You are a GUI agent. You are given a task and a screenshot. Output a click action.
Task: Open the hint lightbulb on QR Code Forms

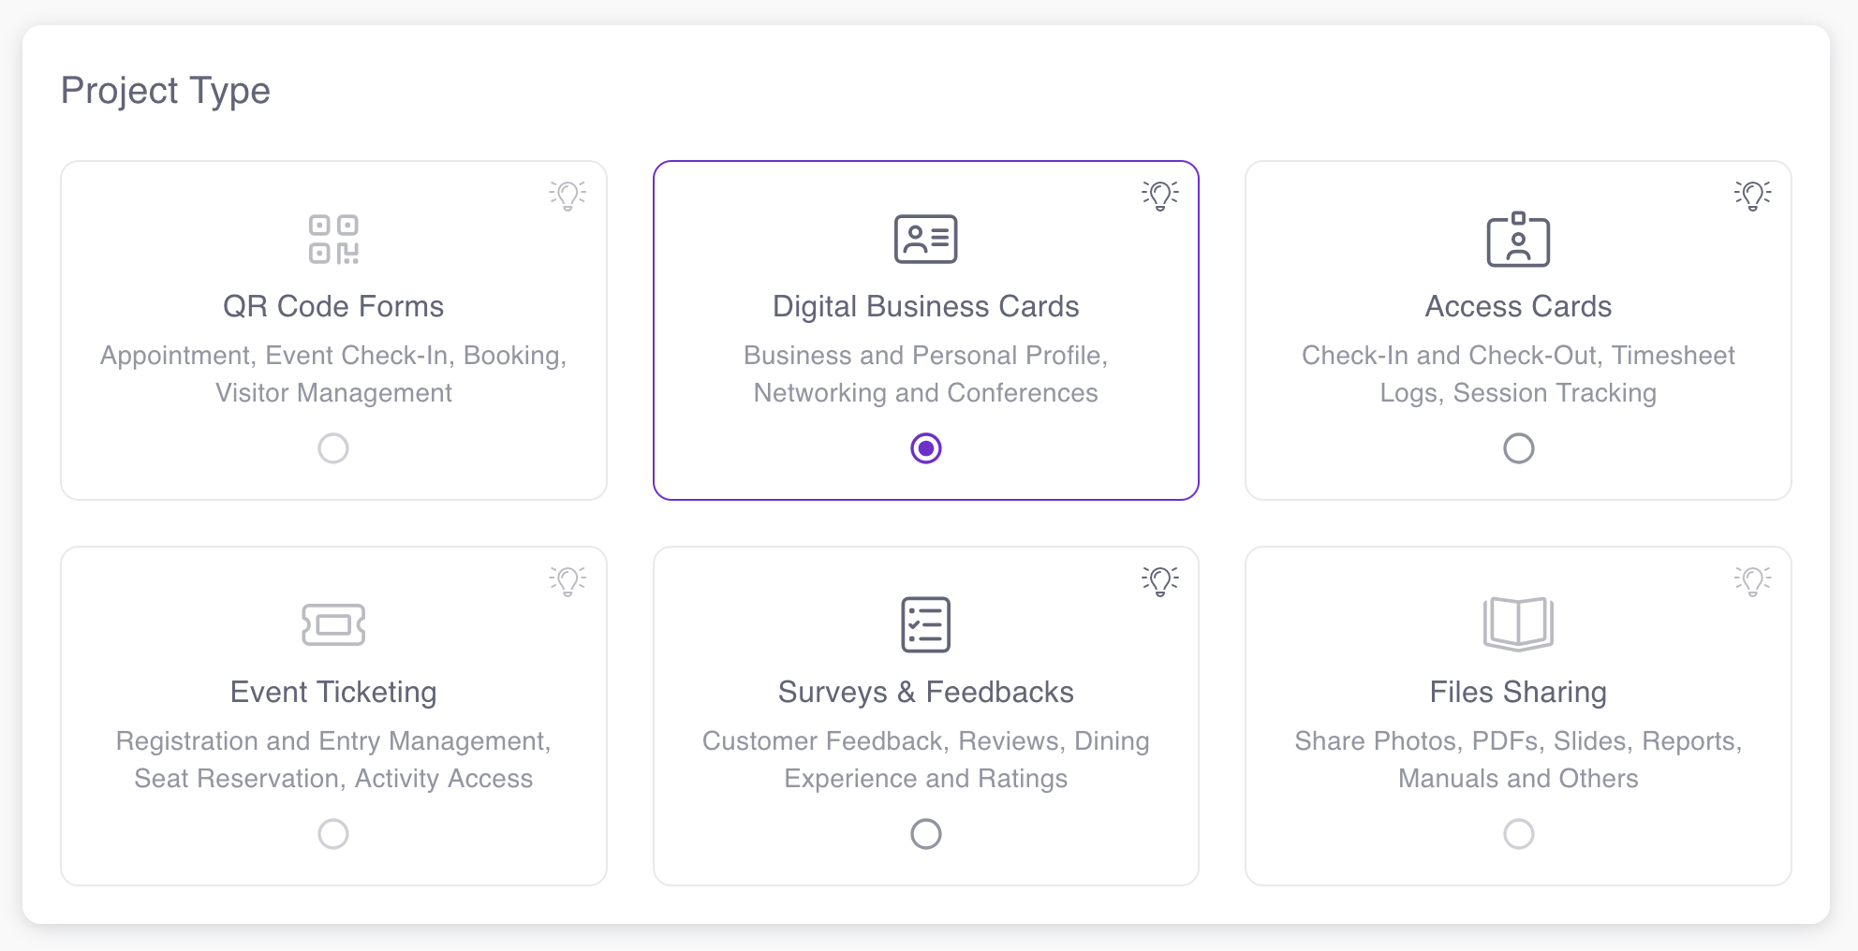[x=568, y=194]
